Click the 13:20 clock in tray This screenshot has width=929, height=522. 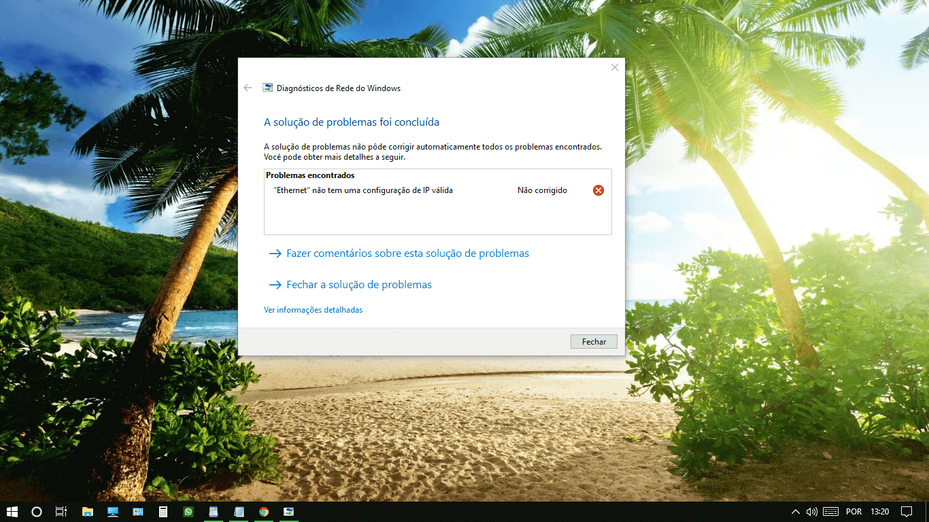click(x=880, y=512)
